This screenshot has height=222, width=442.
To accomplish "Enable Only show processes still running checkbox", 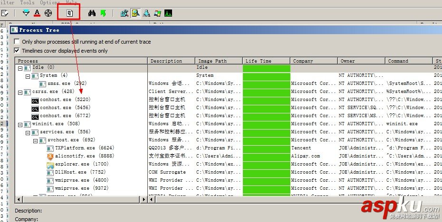I will click(x=17, y=42).
